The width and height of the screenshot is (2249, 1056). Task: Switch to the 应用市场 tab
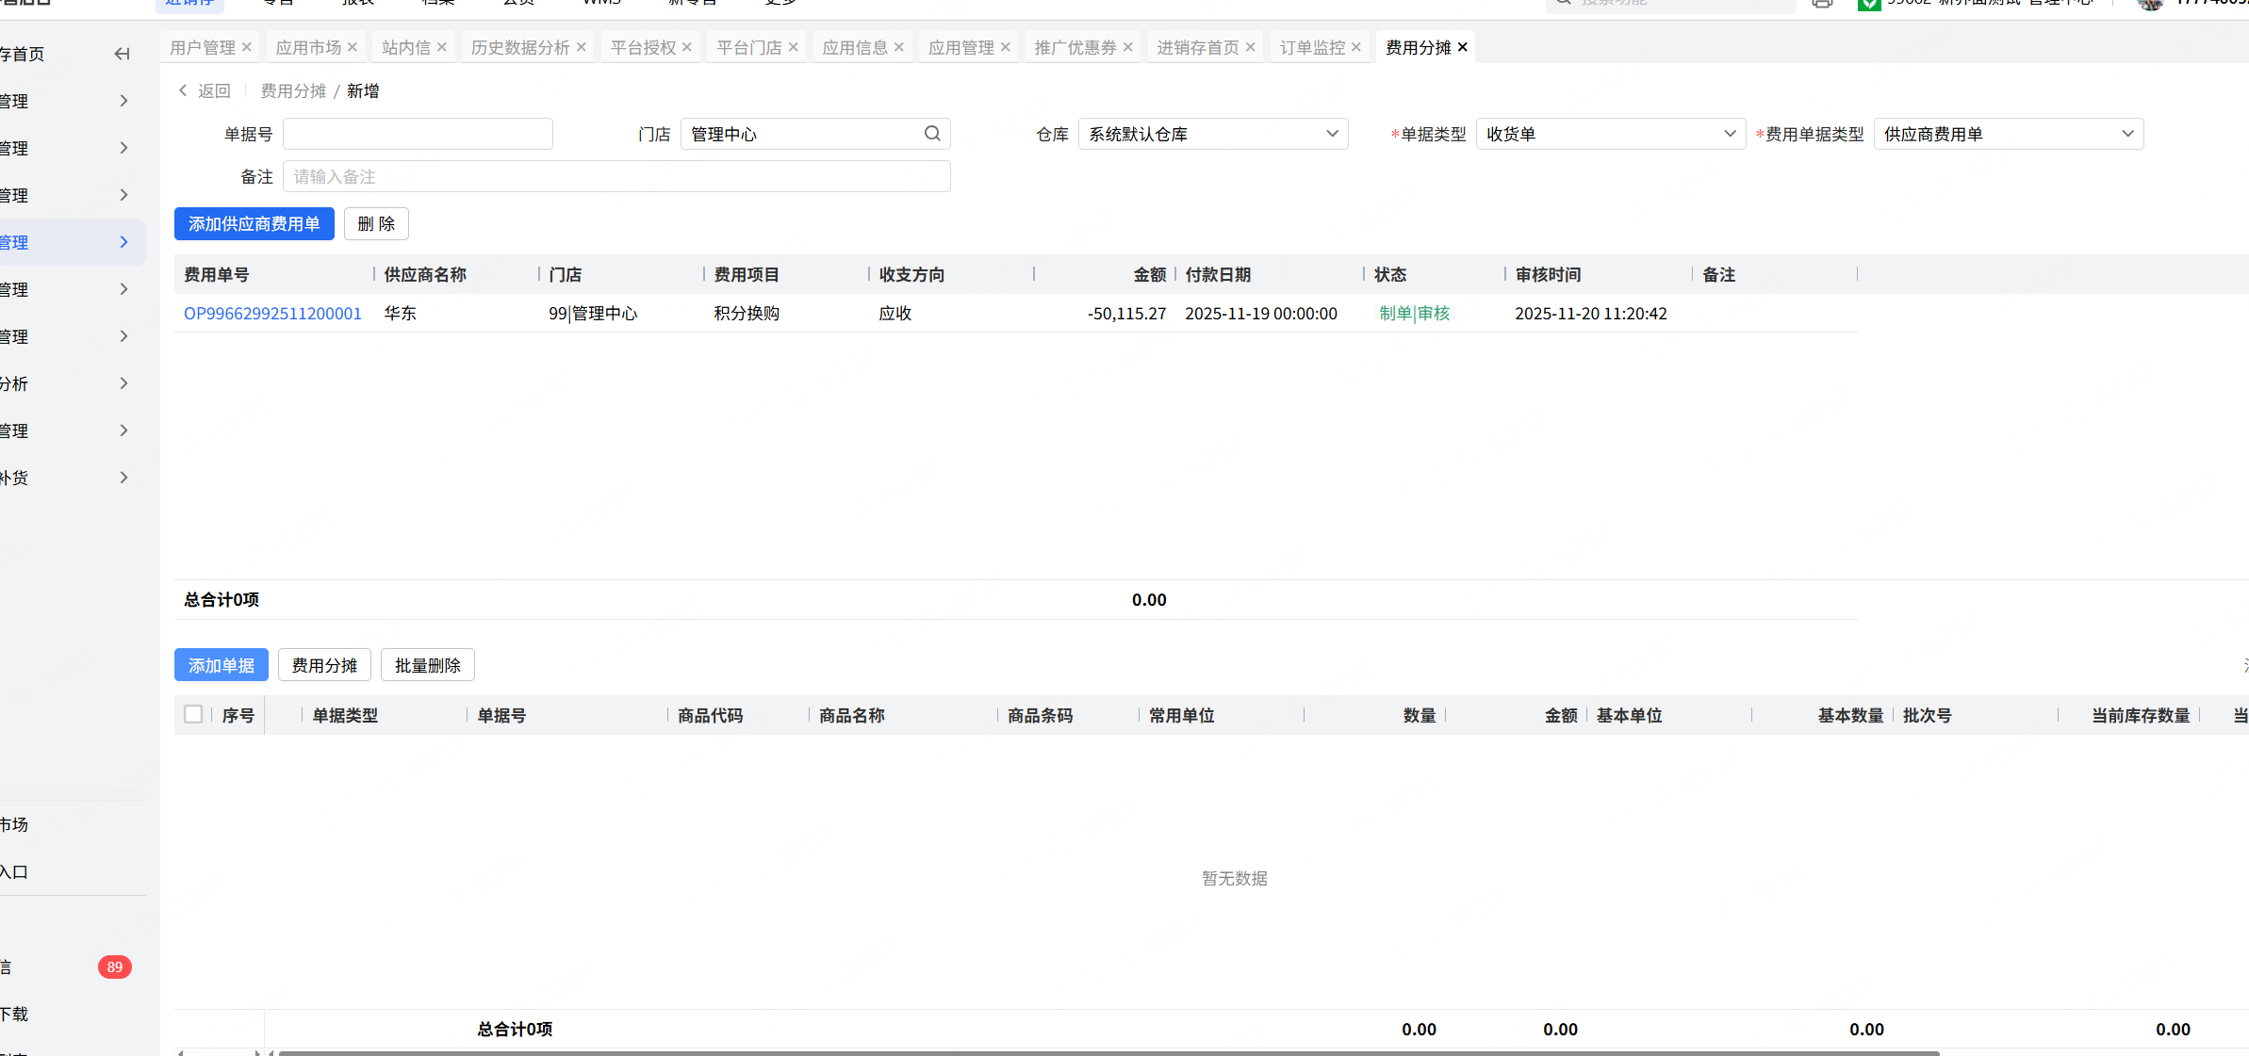click(308, 47)
